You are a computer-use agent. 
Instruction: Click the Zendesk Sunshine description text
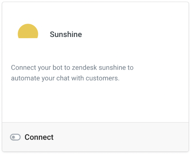[72, 73]
